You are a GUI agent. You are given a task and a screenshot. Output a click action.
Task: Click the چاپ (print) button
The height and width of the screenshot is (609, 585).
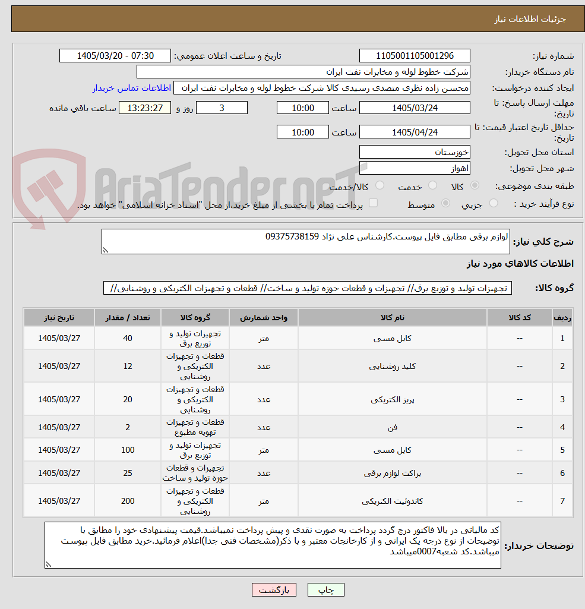325,589
